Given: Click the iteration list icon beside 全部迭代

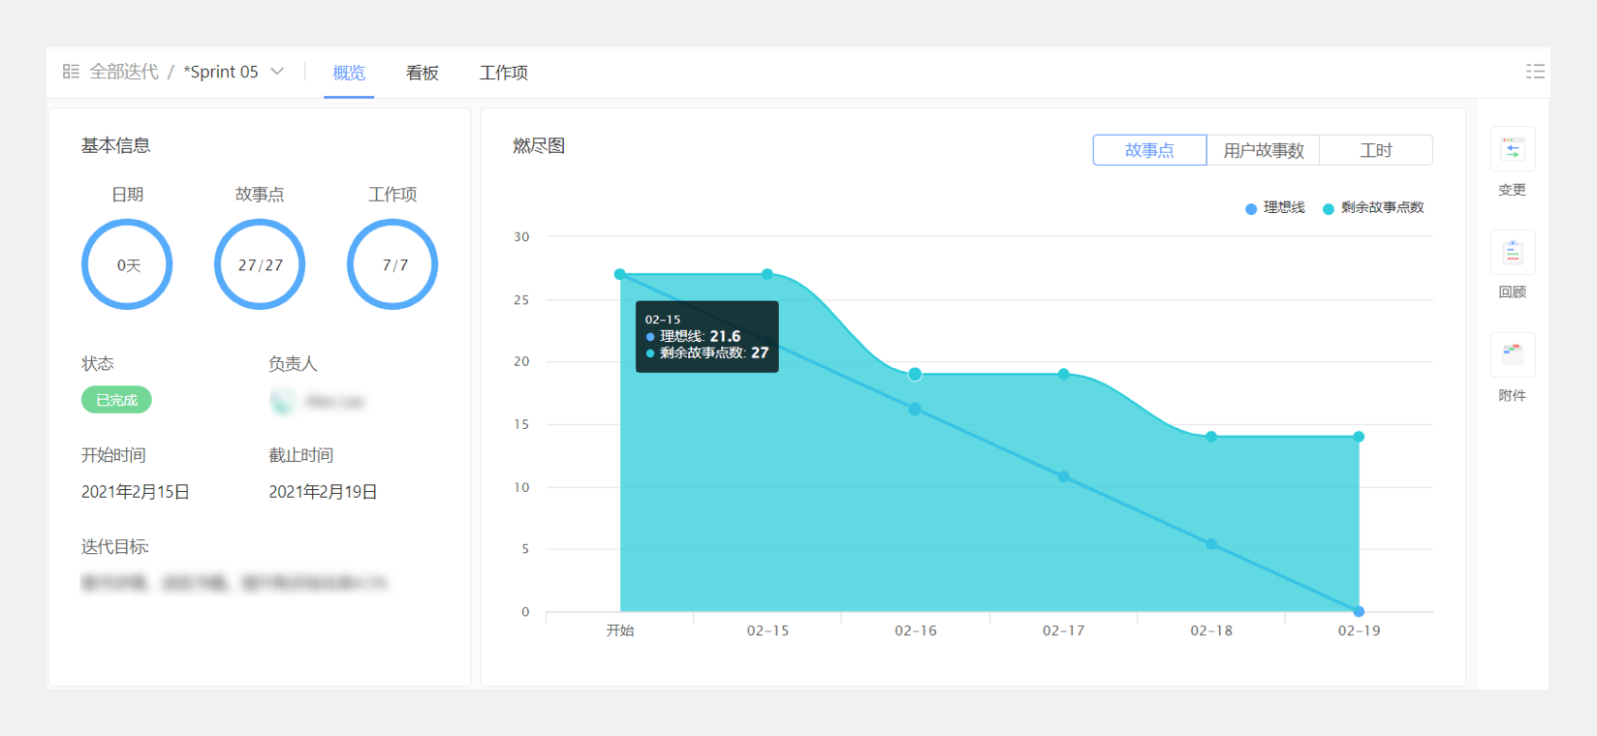Looking at the screenshot, I should 71,72.
